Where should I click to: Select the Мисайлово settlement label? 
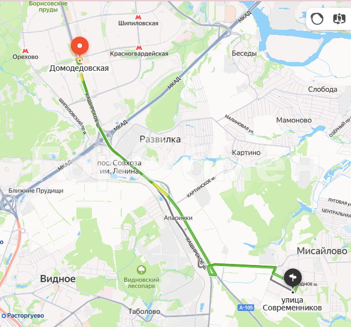pyautogui.click(x=322, y=251)
